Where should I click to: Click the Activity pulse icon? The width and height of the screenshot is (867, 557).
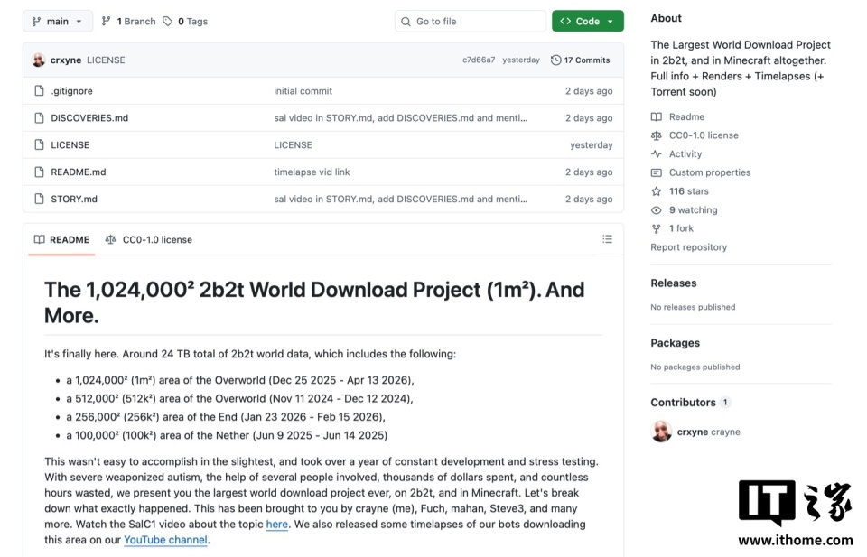click(x=657, y=154)
